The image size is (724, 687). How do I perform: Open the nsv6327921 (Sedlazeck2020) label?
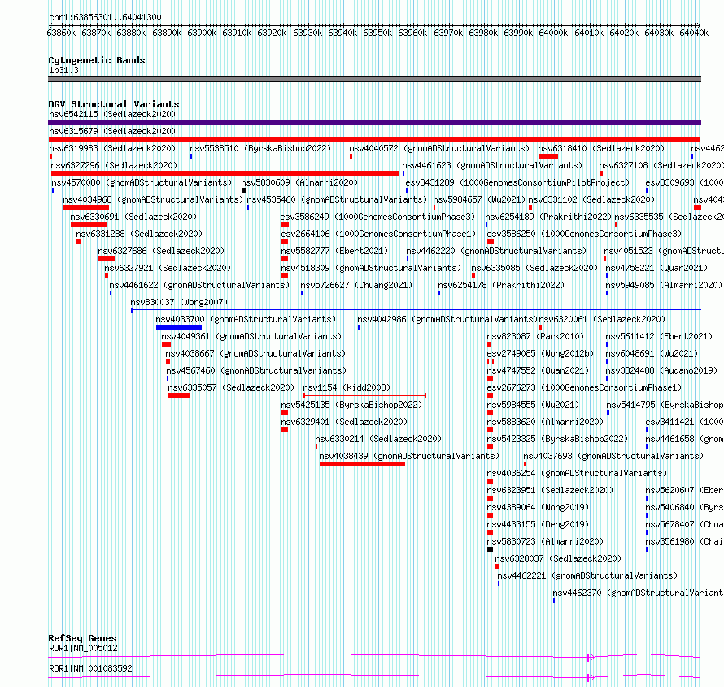point(168,268)
